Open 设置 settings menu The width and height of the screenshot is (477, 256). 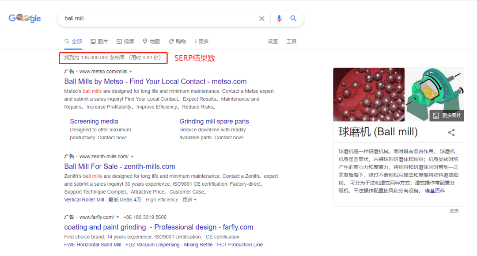pos(273,42)
